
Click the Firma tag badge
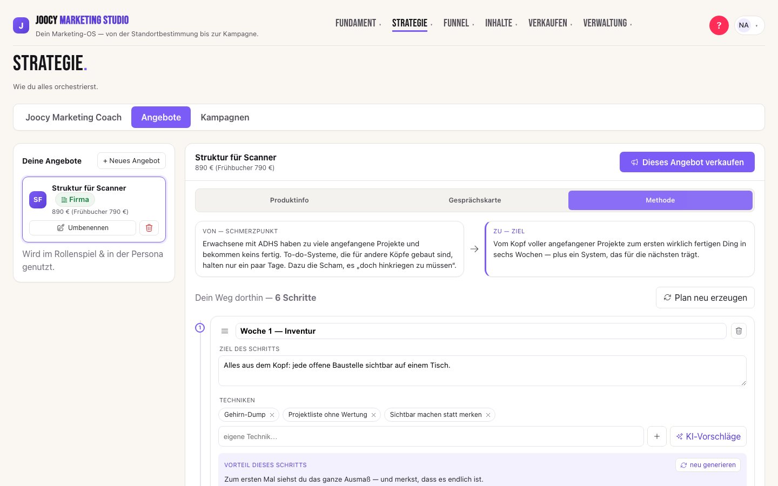(x=75, y=200)
